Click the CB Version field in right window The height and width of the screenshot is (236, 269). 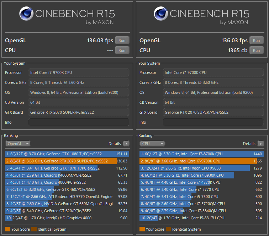tap(213, 102)
